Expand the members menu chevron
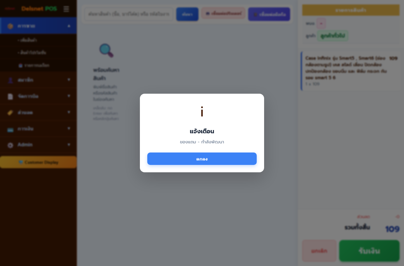Image resolution: width=404 pixels, height=266 pixels. coord(69,80)
